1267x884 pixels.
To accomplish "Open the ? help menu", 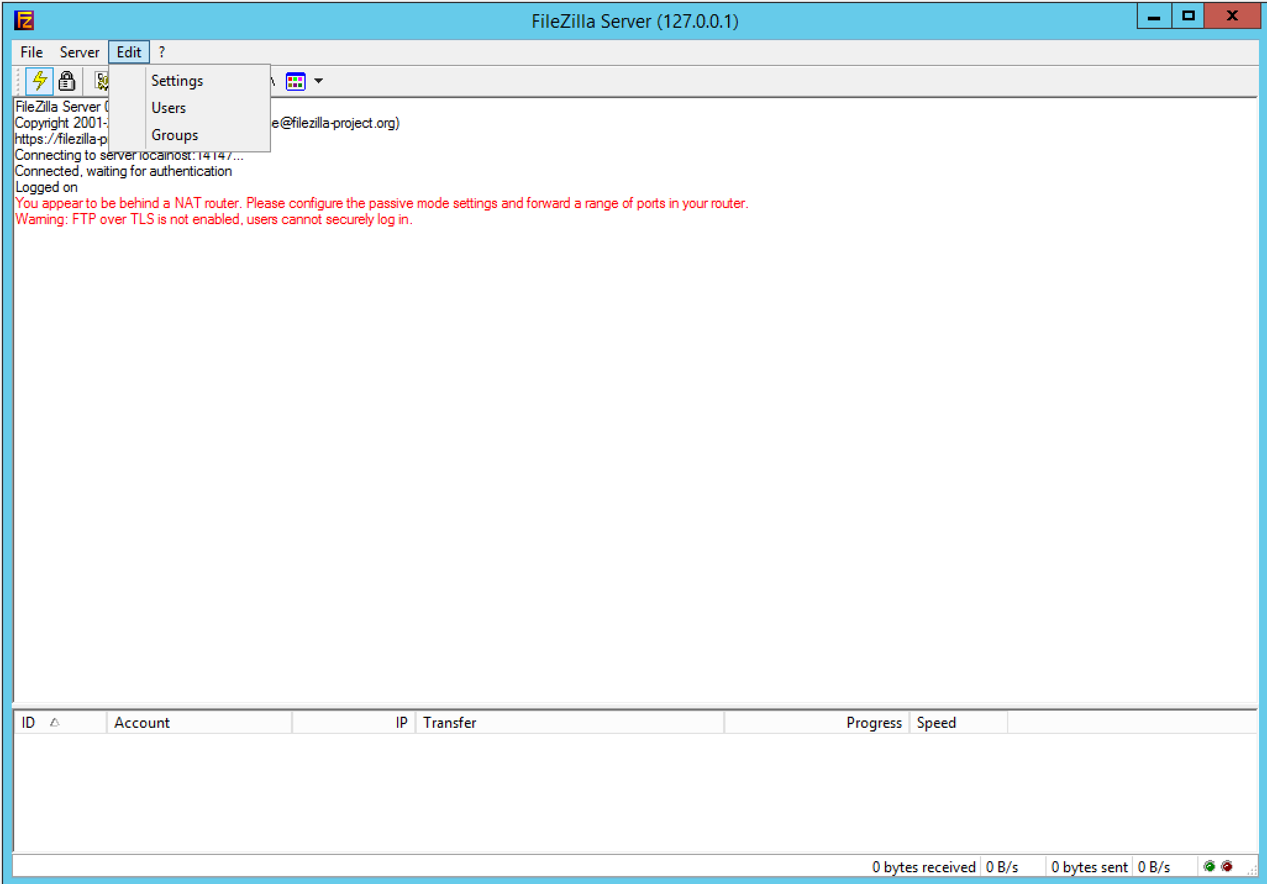I will pos(162,52).
